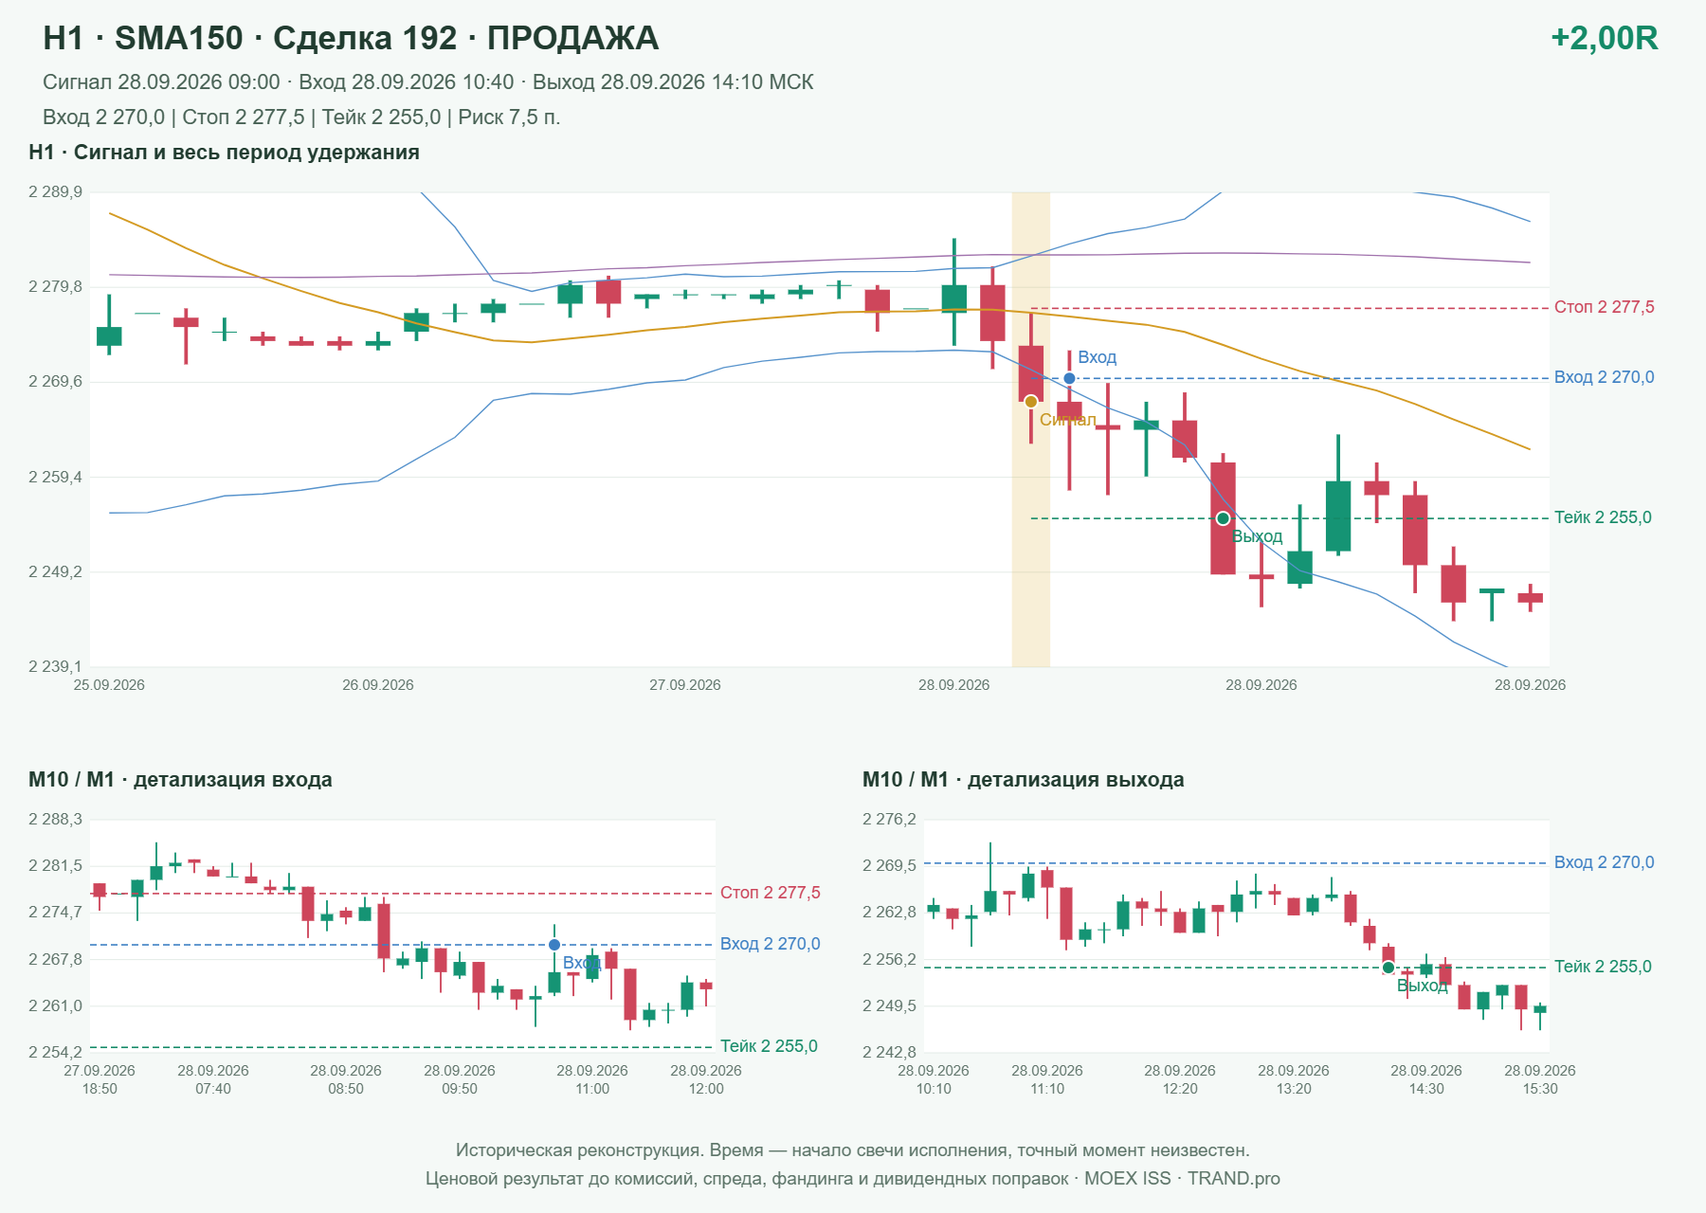1706x1213 pixels.
Task: Click the 2 281,5 axis value on entry chart
Action: tap(55, 866)
